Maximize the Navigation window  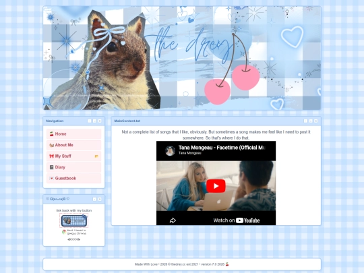point(95,121)
